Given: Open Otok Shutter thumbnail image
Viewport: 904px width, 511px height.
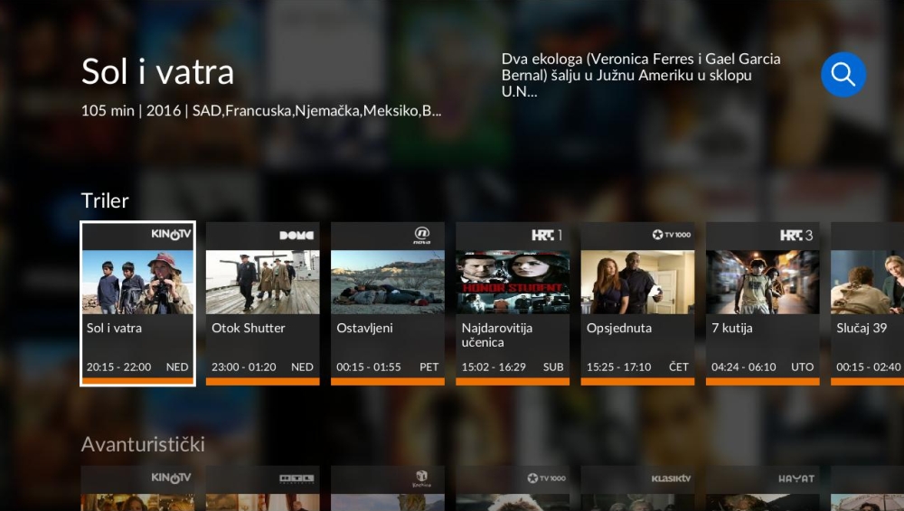Looking at the screenshot, I should point(262,282).
